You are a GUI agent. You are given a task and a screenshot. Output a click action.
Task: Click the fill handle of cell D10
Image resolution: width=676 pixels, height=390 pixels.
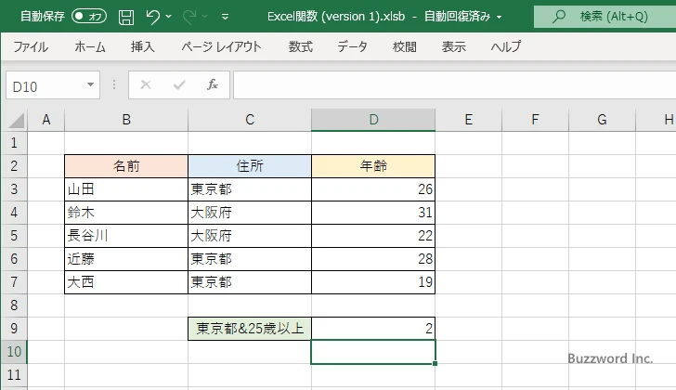[435, 364]
